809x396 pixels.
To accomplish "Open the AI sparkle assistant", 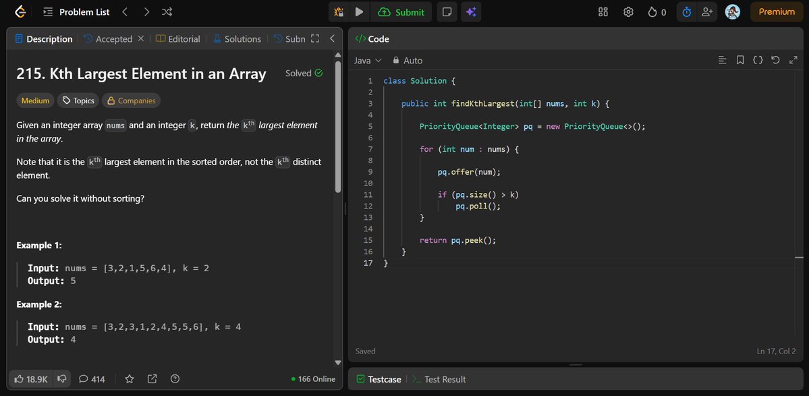I will pos(471,12).
